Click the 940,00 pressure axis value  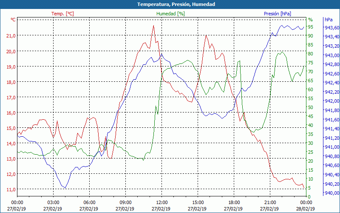pos(332,193)
